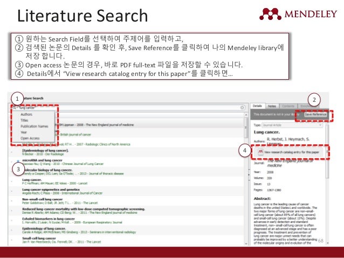
Task: Select the Epidemiology of lung cancer 2013 result
Action: pos(127,230)
